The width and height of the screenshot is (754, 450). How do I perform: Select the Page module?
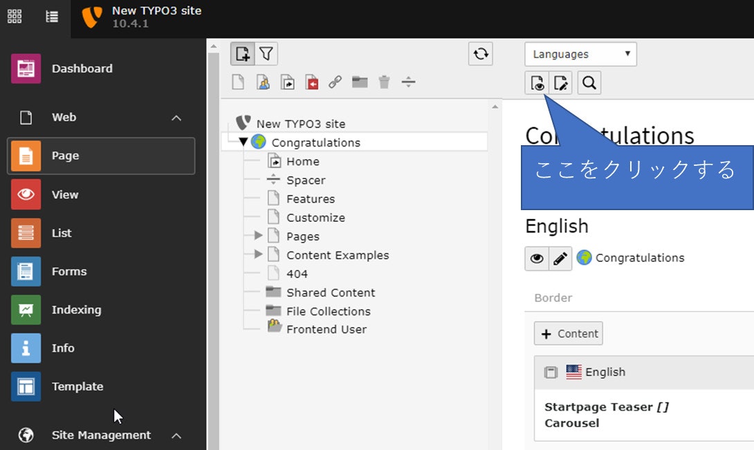101,156
